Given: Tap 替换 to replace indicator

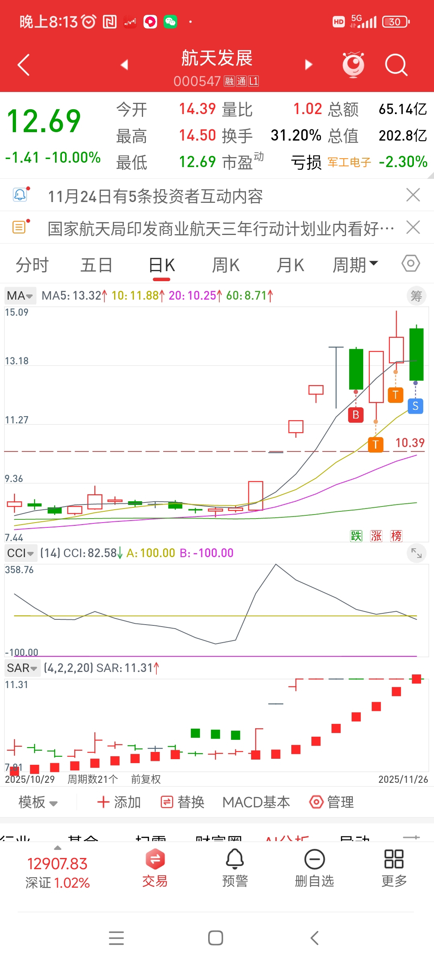Looking at the screenshot, I should pos(182,802).
